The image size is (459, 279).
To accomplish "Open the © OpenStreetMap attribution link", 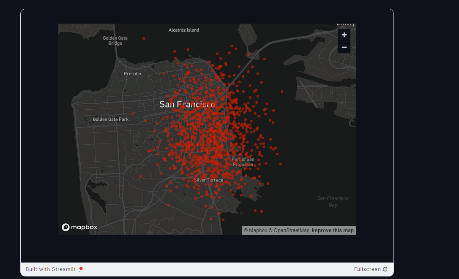I will [x=289, y=230].
